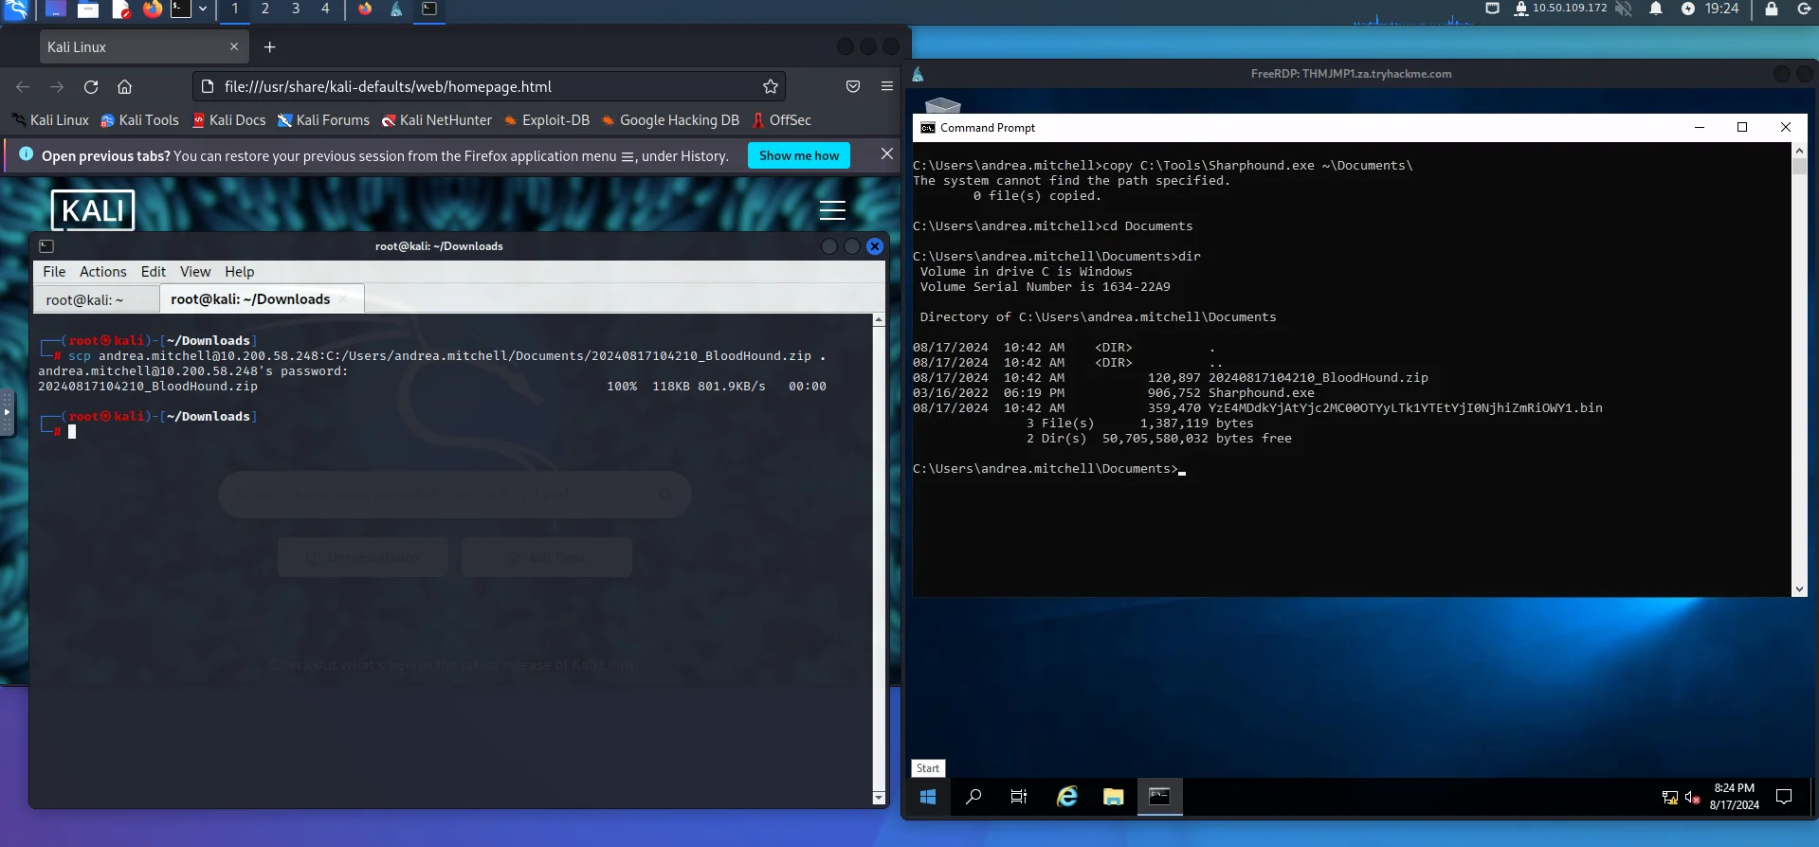This screenshot has width=1819, height=847.
Task: Open the terminal emulator launcher
Action: coord(181,9)
